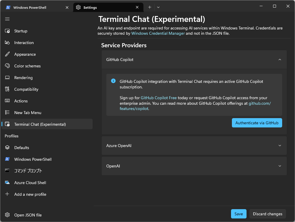Expand the Azure OpenAI provider section
This screenshot has width=295, height=222.
(x=280, y=145)
